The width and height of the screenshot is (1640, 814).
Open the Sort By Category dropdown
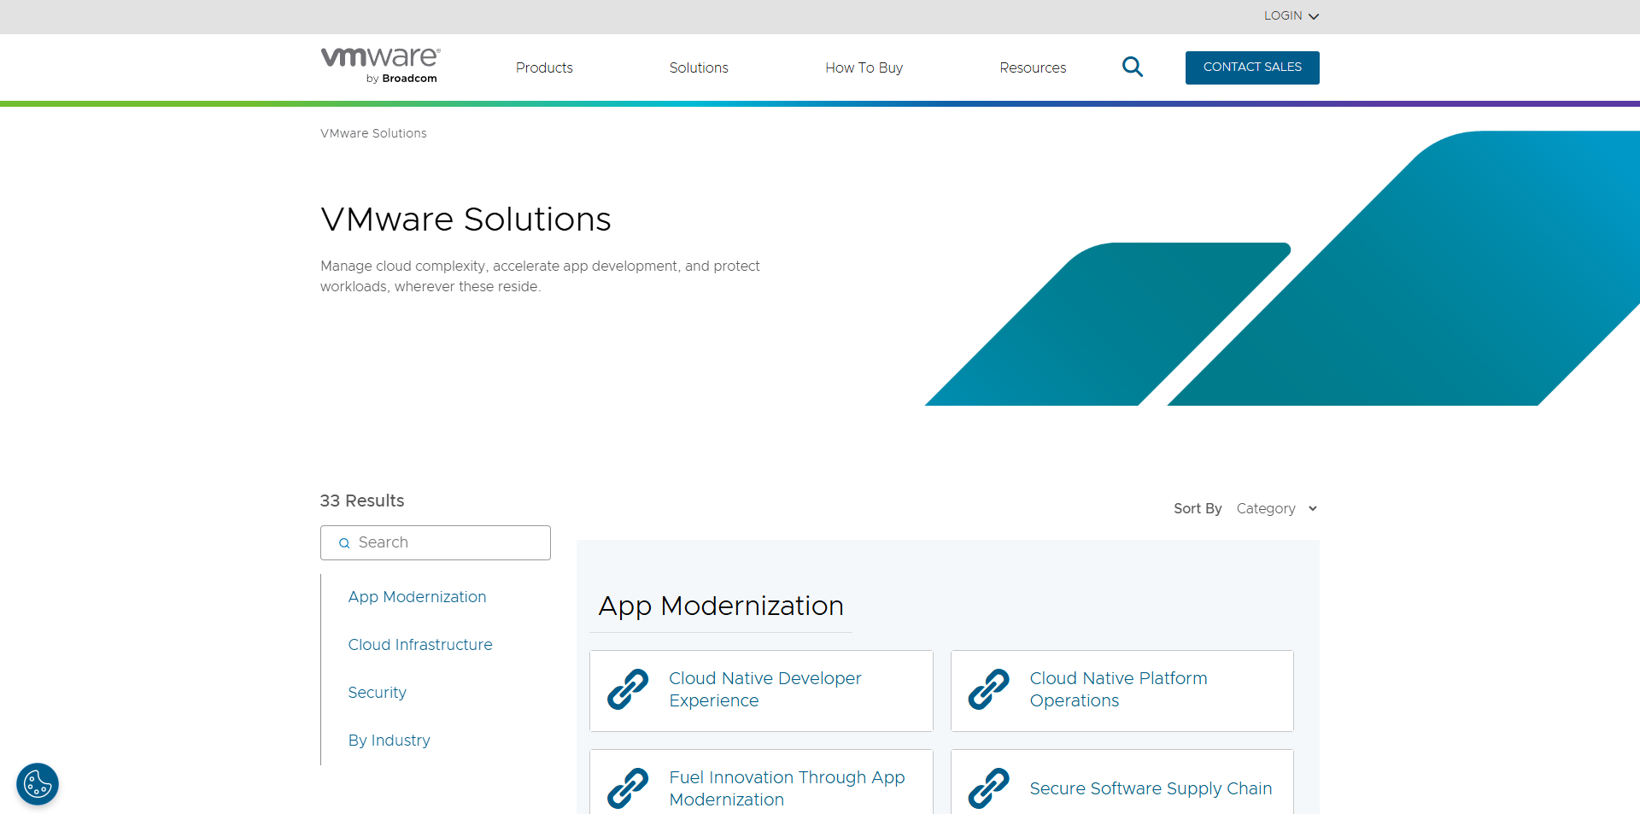[x=1276, y=508]
